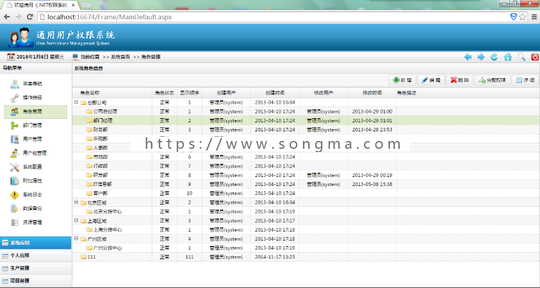The width and height of the screenshot is (540, 288).
Task: Collapse the 广州区域 tree node
Action: point(76,238)
